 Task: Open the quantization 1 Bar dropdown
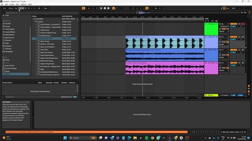pyautogui.click(x=46, y=8)
